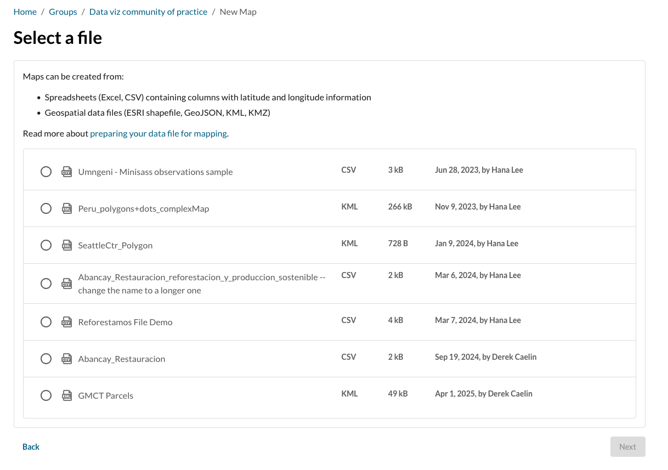Click the Back button
This screenshot has width=668, height=470.
(31, 446)
